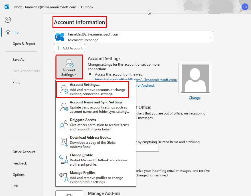The width and height of the screenshot is (251, 196).
Task: Click the profile photo placeholder
Action: click(195, 78)
